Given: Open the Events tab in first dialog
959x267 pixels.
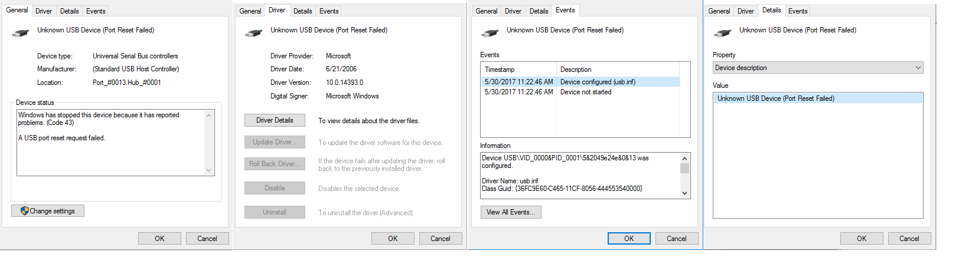Looking at the screenshot, I should point(96,11).
